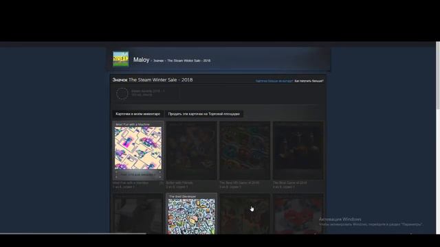Click The Best VR Game of 2018 caption

click(x=239, y=183)
